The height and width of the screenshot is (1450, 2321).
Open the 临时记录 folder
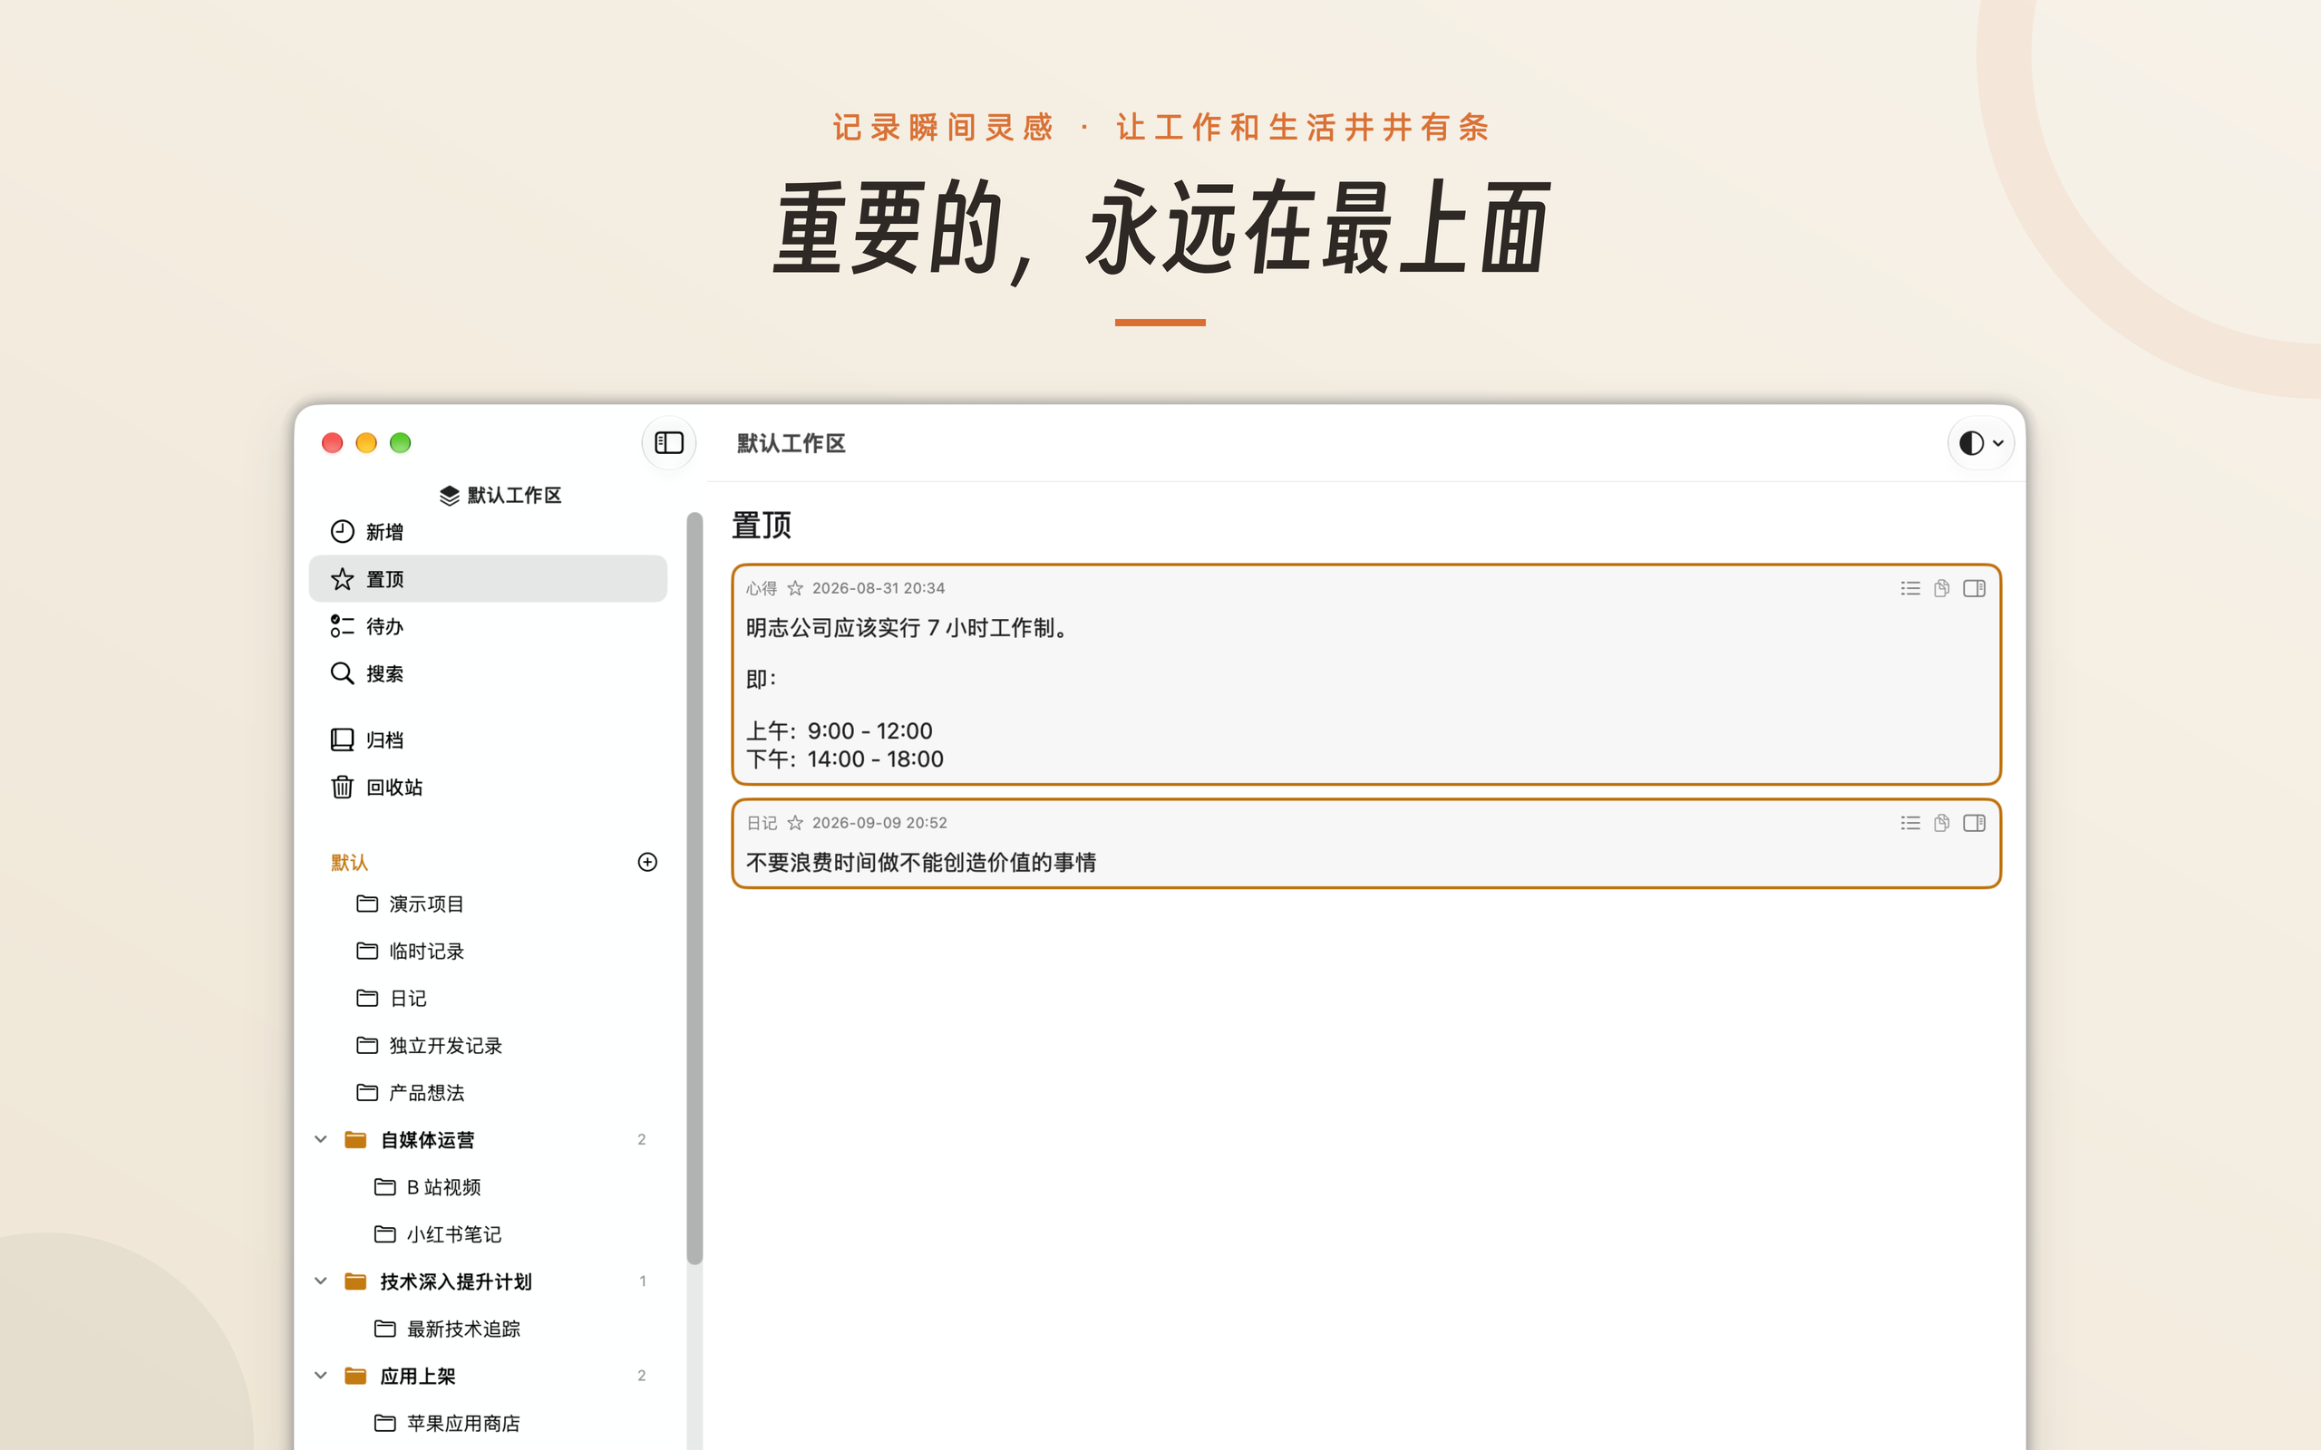(488, 951)
